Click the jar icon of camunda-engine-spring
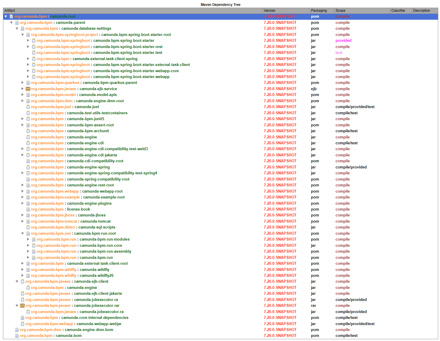 coord(28,167)
